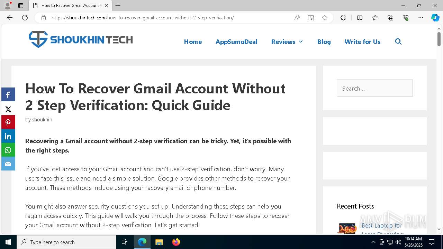Image resolution: width=443 pixels, height=249 pixels.
Task: Launch Copilot sidebar
Action: point(435,18)
